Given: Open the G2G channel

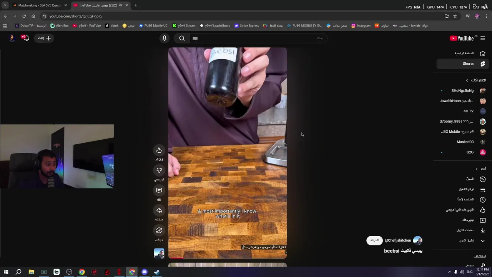Looking at the screenshot, I should click(463, 152).
